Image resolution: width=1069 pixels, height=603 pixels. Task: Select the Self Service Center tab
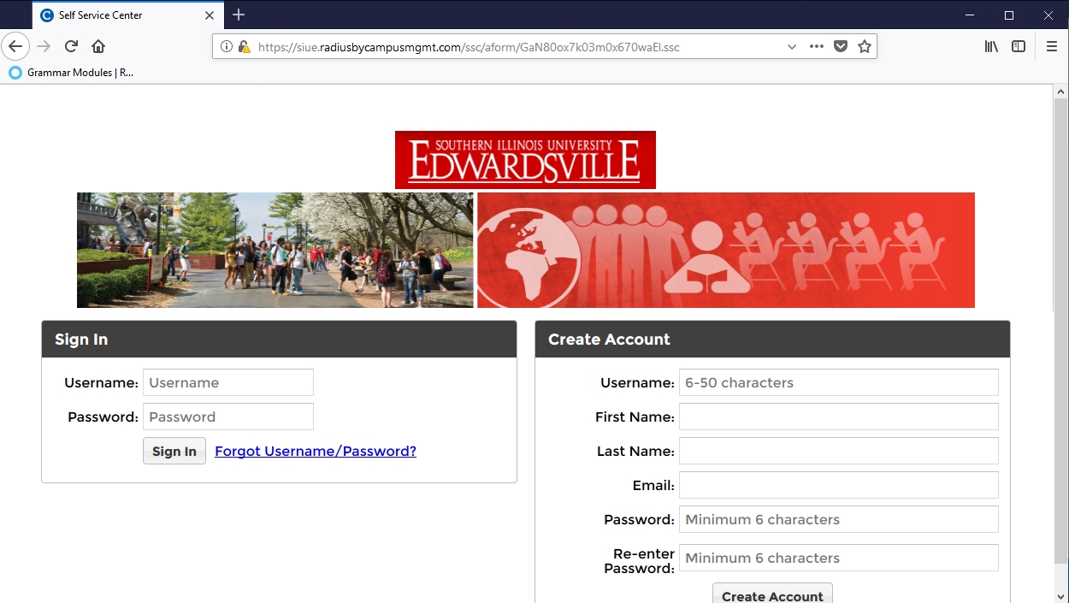tap(127, 15)
